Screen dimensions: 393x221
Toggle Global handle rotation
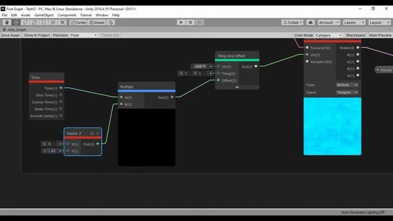pyautogui.click(x=97, y=23)
